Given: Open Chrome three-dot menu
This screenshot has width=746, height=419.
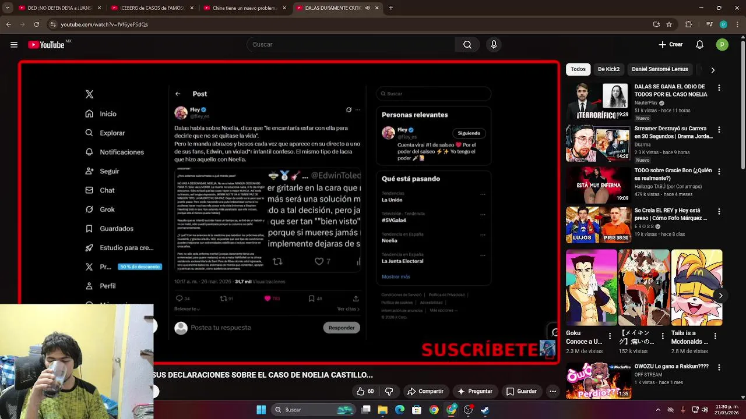Looking at the screenshot, I should point(737,24).
